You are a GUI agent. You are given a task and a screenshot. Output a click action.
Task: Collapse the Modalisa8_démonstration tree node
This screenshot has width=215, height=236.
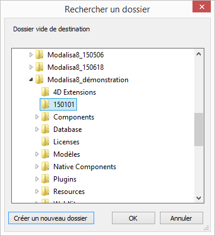click(x=31, y=80)
